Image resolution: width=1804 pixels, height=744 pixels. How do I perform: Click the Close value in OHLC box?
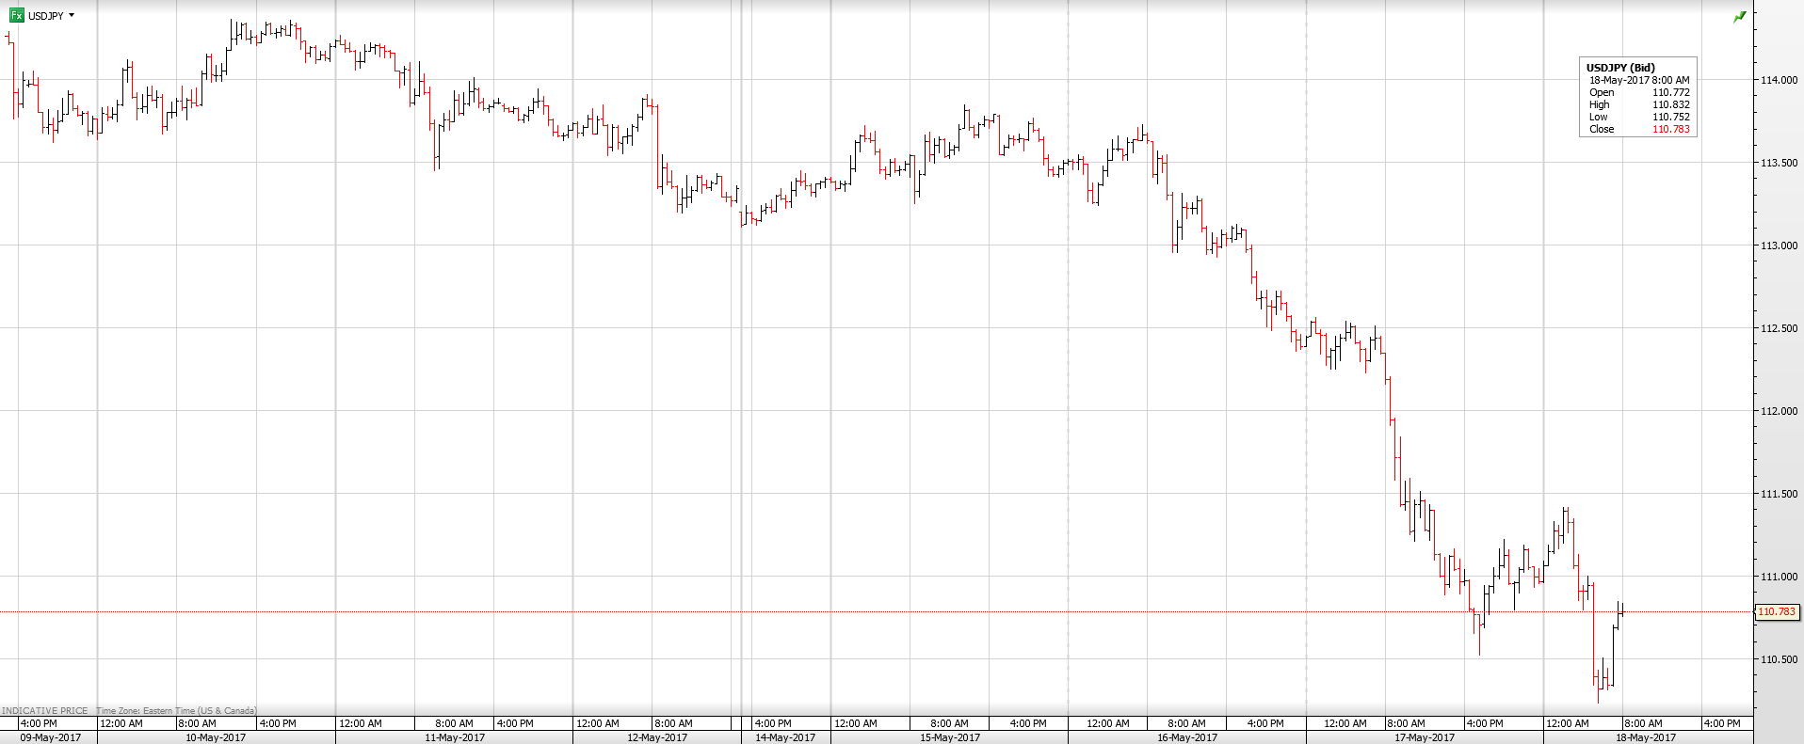coord(1670,130)
